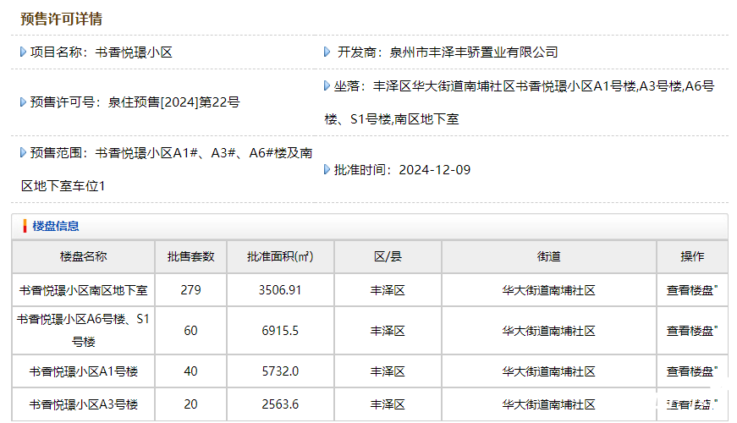737x423 pixels.
Task: Click the 20 units value
Action: [191, 404]
